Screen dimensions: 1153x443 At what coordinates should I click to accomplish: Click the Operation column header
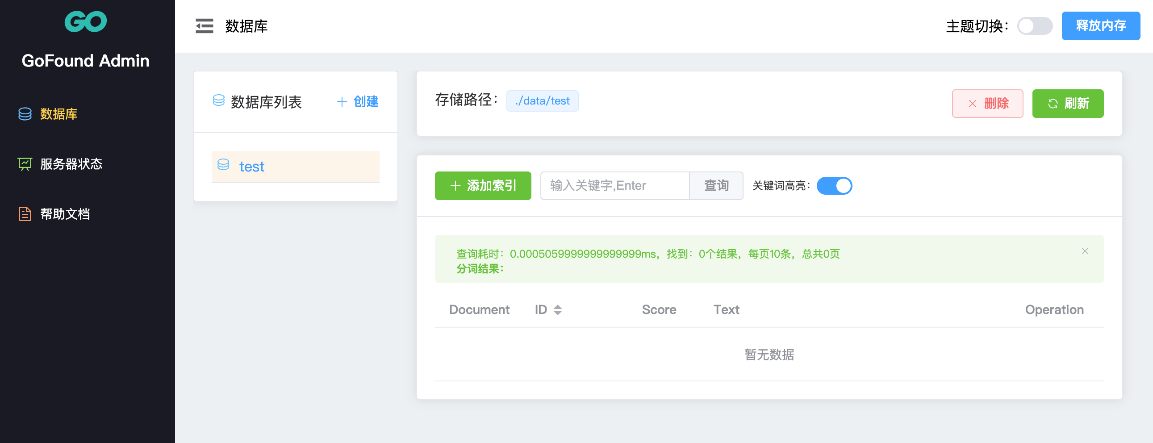1054,309
